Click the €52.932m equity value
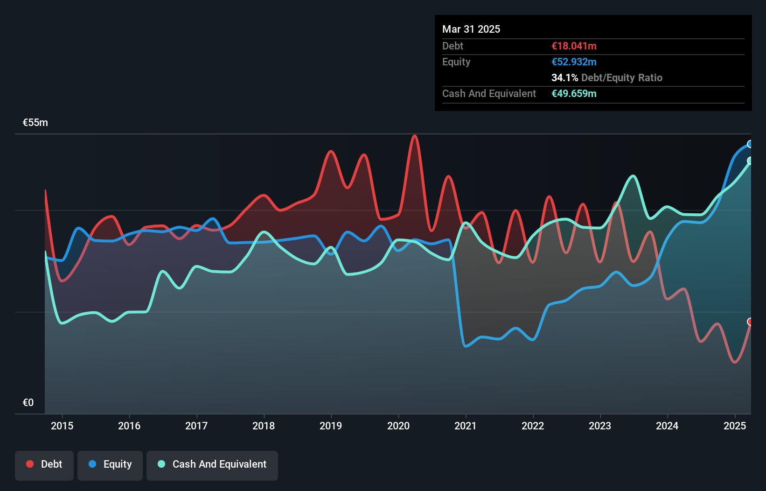 click(574, 62)
